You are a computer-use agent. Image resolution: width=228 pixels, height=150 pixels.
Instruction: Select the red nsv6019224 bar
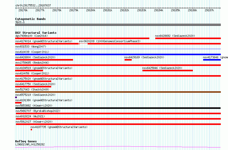[118, 119]
